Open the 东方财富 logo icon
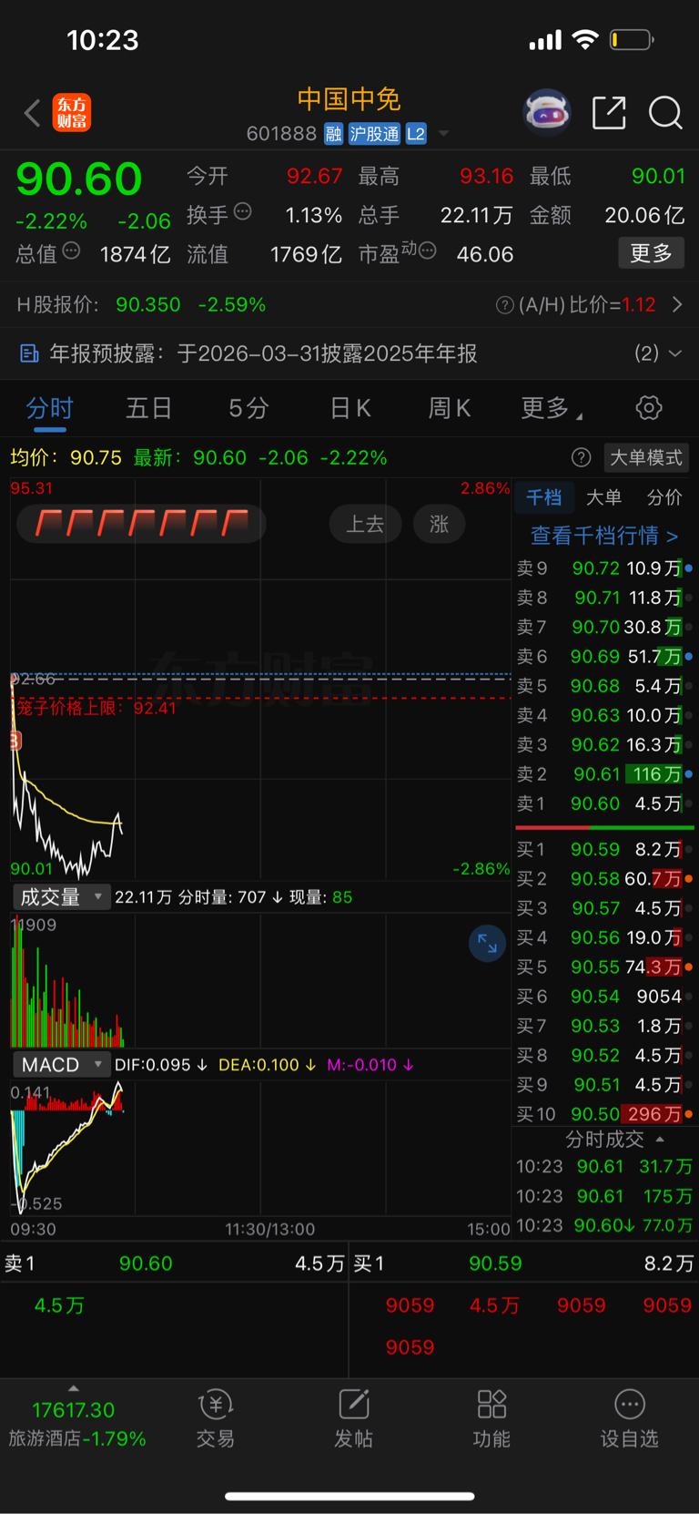 [72, 113]
